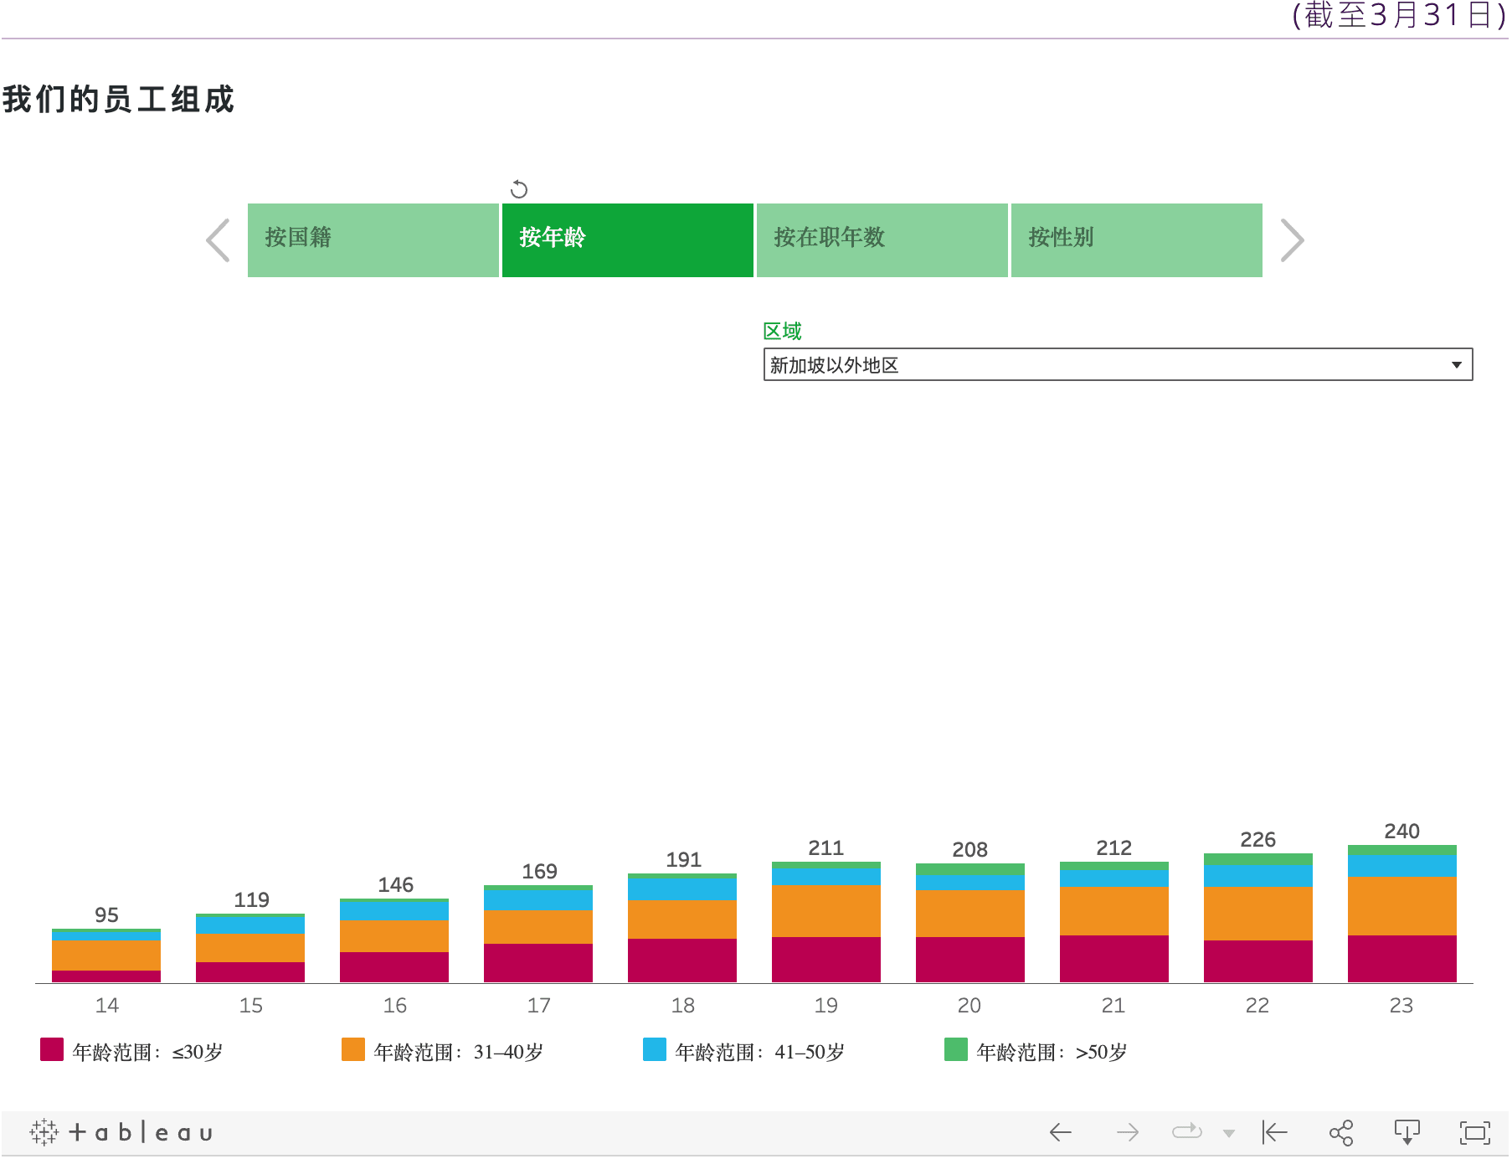
Task: Switch to the 按性别 tab
Action: [1137, 240]
